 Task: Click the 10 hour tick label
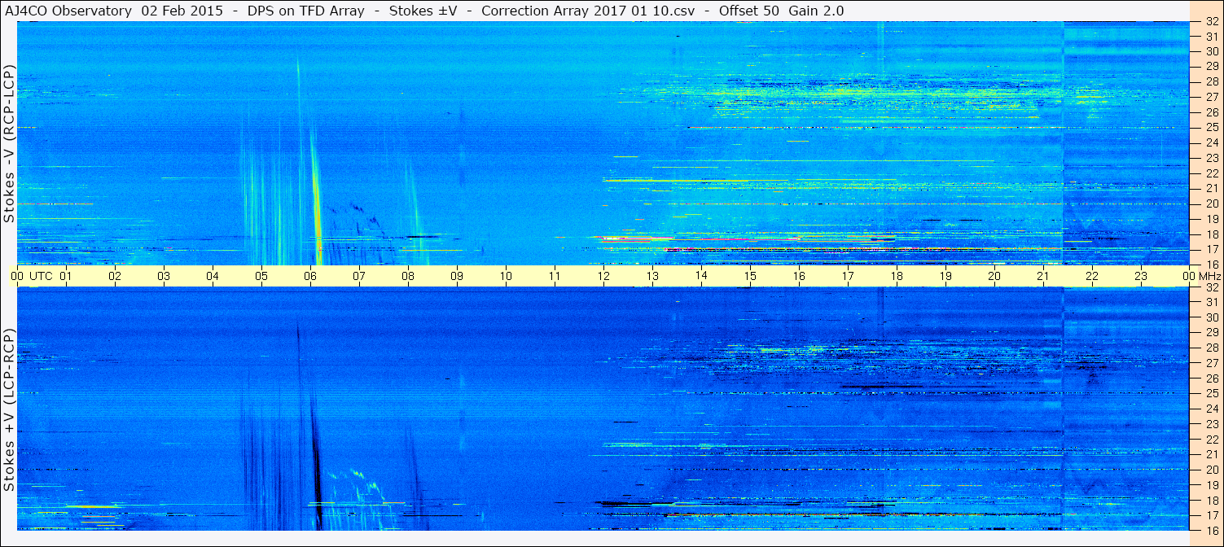[506, 276]
